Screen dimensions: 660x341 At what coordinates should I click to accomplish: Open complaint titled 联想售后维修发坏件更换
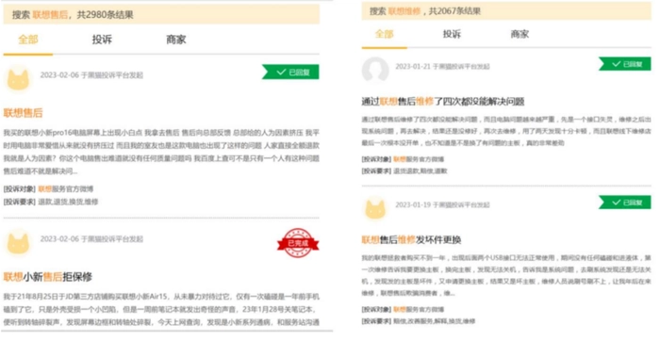(411, 240)
